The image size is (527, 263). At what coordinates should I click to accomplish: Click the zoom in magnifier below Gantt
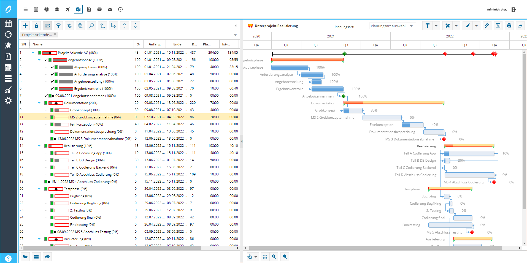point(274,257)
